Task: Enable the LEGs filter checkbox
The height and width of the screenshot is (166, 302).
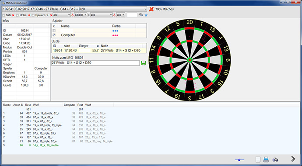Action: pyautogui.click(x=18, y=15)
